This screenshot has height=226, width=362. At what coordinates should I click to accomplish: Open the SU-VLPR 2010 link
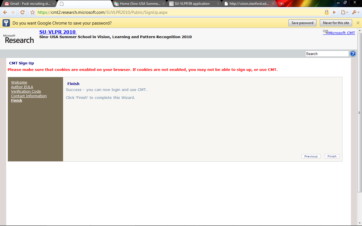pyautogui.click(x=58, y=32)
